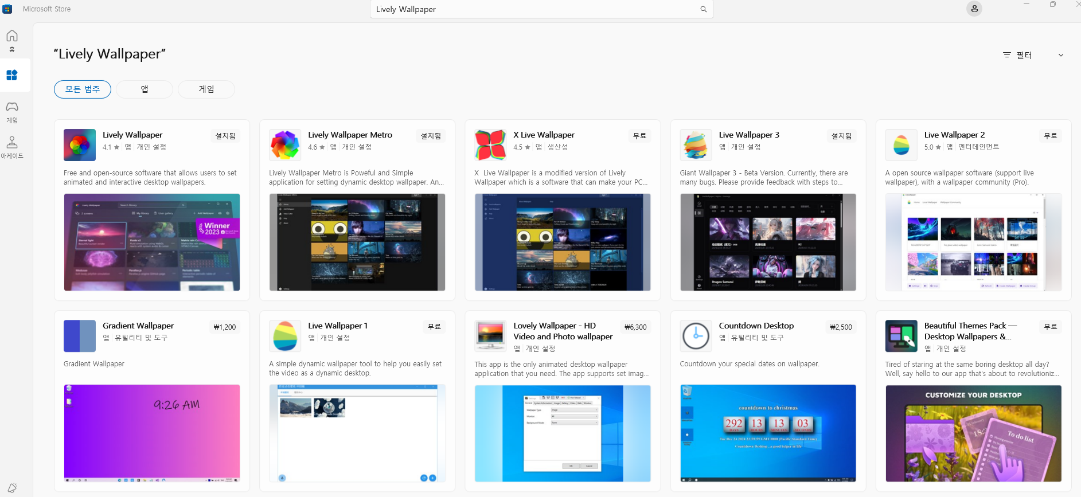Click 설치됨 badge on Lively Wallpaper card

(x=225, y=136)
